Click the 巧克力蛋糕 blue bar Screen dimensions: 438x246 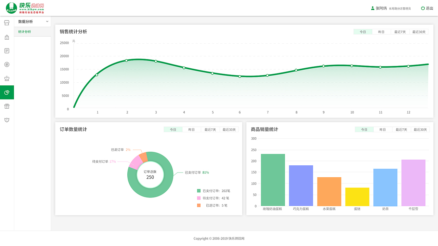pos(301,186)
